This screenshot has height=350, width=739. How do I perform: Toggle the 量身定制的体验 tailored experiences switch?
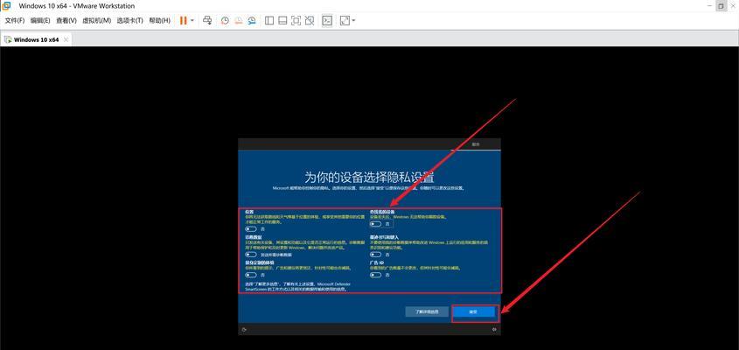pos(251,275)
